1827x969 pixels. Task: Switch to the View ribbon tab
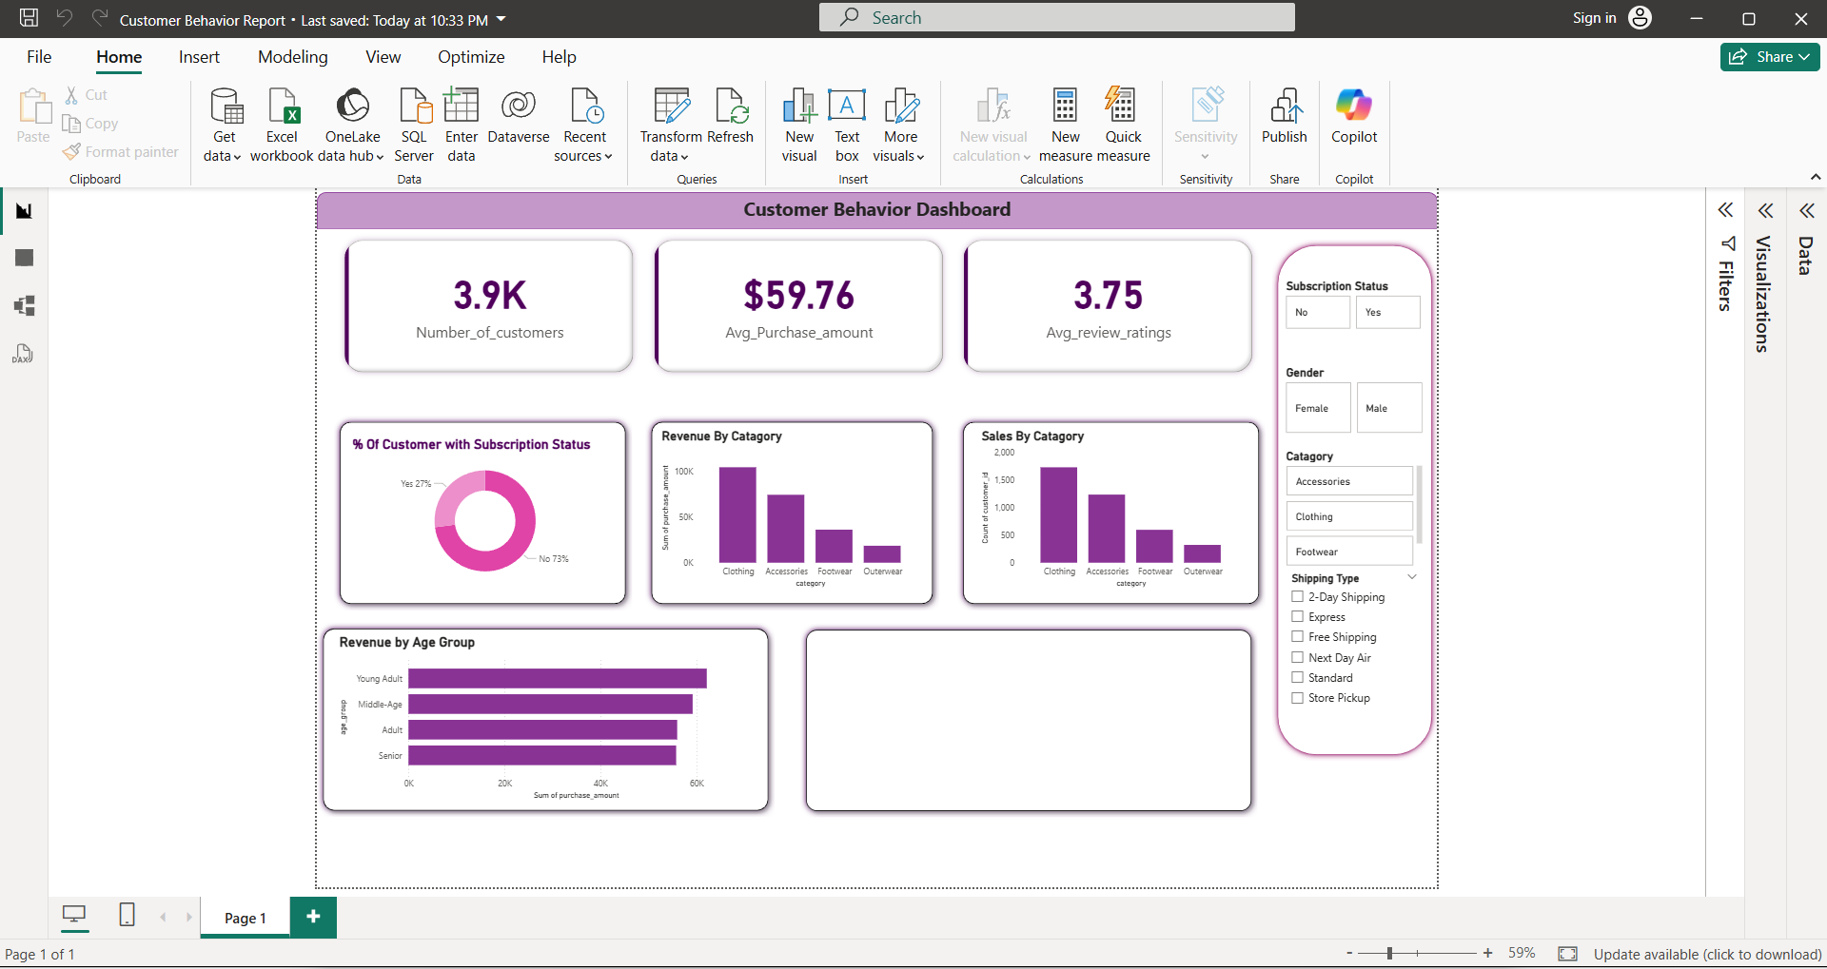[383, 57]
